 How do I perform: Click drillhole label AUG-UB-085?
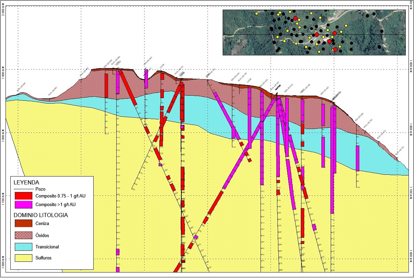116,61
